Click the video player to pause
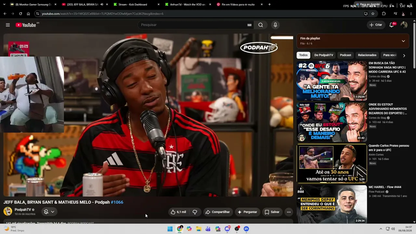Screen dimensions: 416x234 (148, 115)
